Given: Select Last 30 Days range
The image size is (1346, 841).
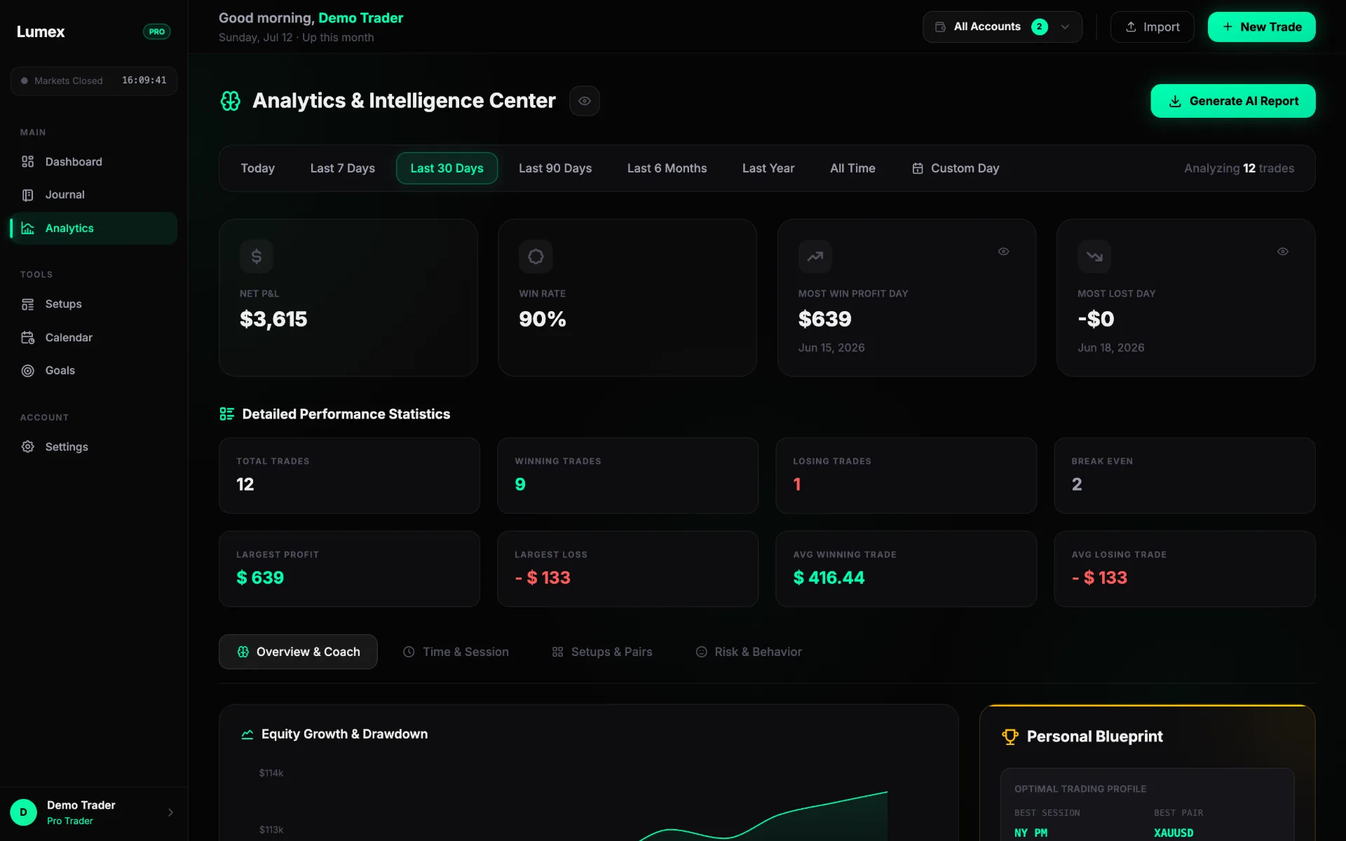Looking at the screenshot, I should 447,168.
